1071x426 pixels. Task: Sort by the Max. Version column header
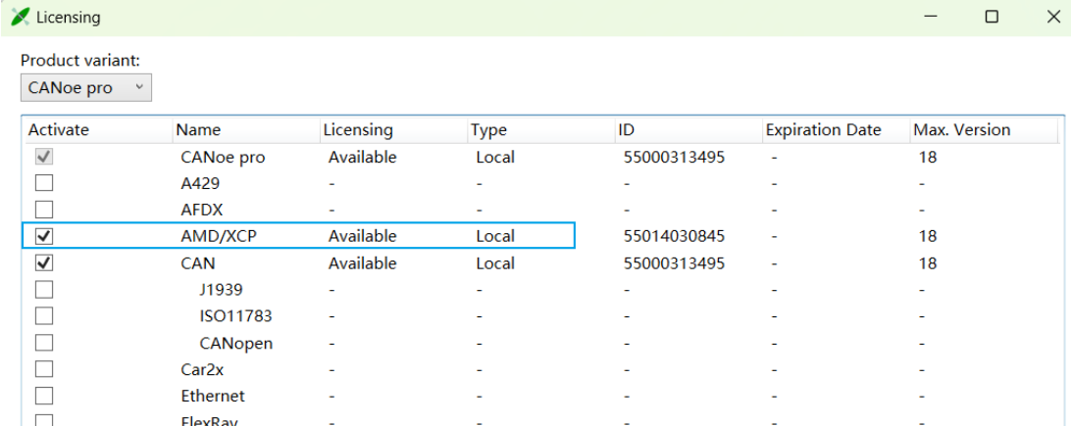point(984,130)
